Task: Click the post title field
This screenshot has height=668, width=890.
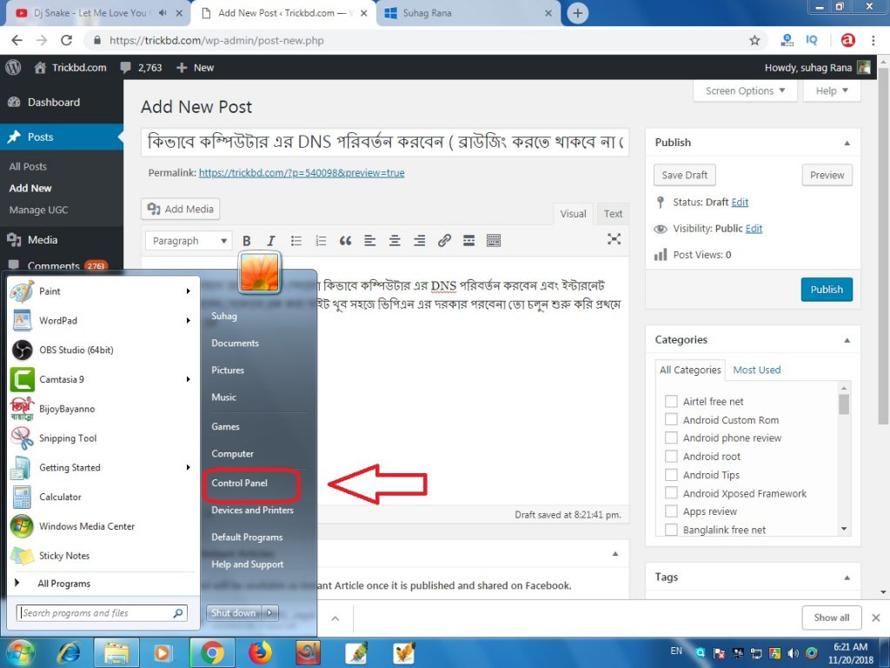Action: pyautogui.click(x=385, y=142)
